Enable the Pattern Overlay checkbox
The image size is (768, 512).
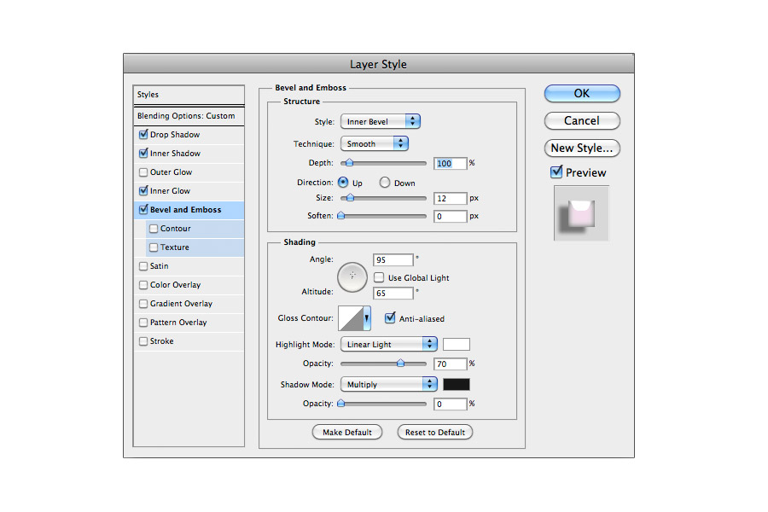point(143,323)
